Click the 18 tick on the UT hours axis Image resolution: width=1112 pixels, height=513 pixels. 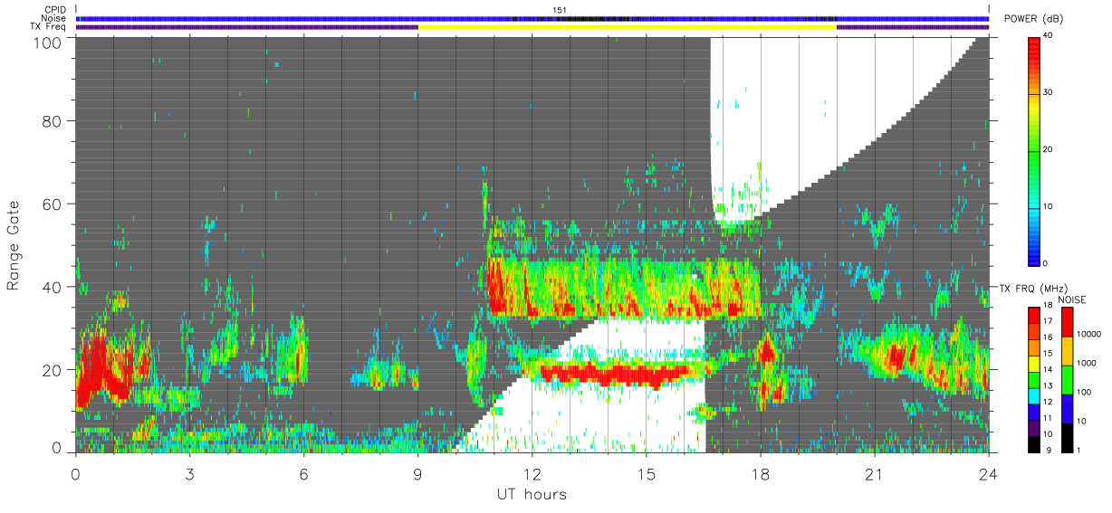pyautogui.click(x=761, y=473)
